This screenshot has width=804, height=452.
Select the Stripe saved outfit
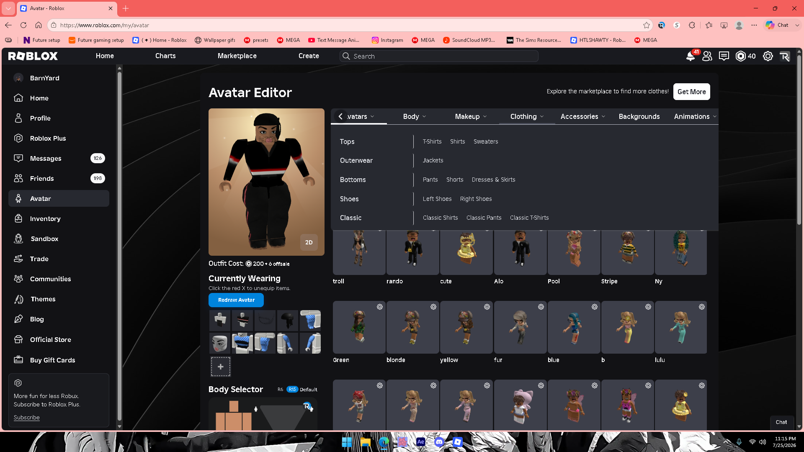628,252
